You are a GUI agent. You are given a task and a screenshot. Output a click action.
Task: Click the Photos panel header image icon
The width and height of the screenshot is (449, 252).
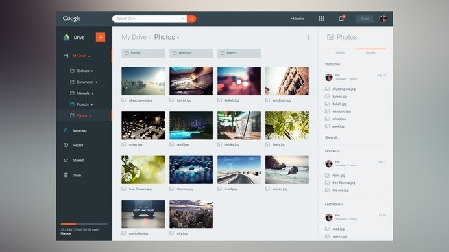pos(330,37)
